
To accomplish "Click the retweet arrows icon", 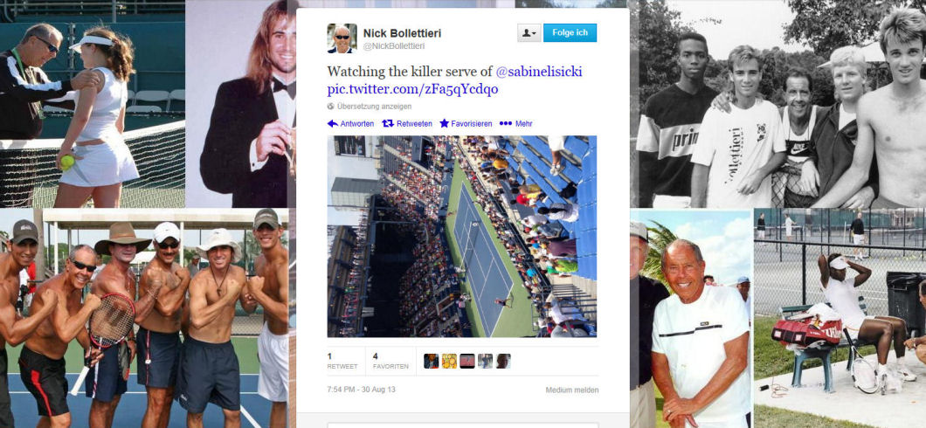I will coord(388,123).
